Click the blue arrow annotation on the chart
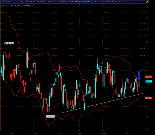Screen dimensions: 155x135 139,76
